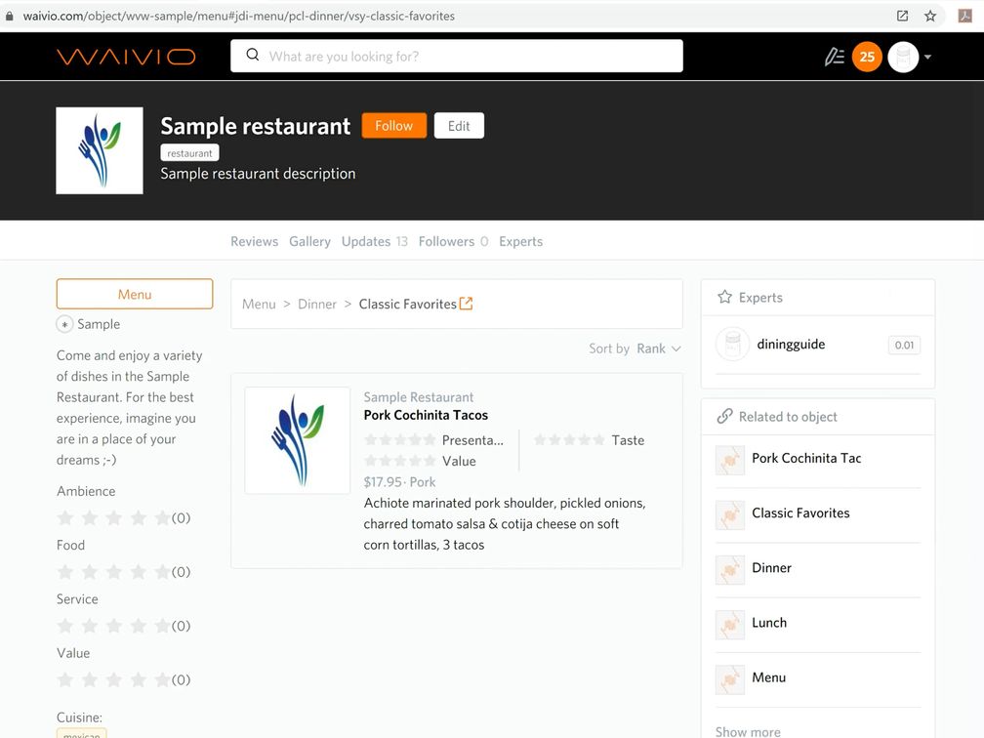Switch to the Gallery tab
This screenshot has width=984, height=738.
tap(309, 241)
